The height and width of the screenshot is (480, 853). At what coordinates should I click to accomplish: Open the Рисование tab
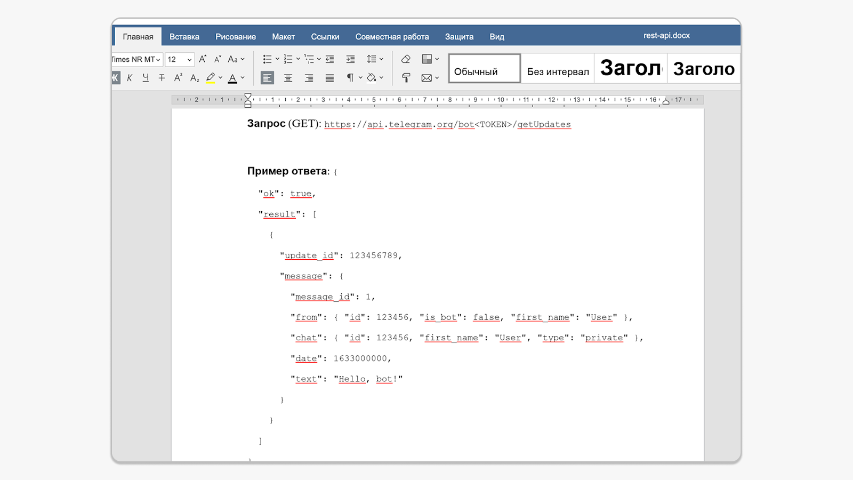[x=236, y=37]
